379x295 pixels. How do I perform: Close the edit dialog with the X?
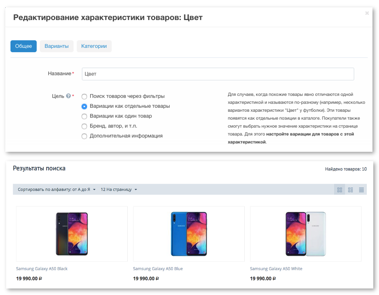coord(367,13)
